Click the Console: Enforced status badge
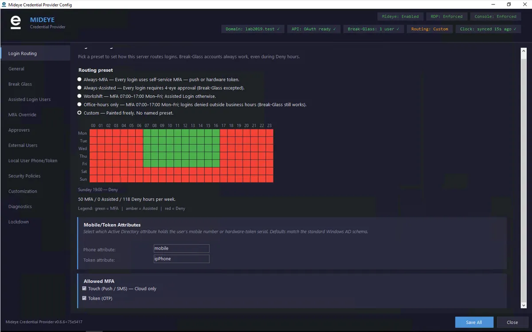Screen dimensions: 532x332 [495, 16]
